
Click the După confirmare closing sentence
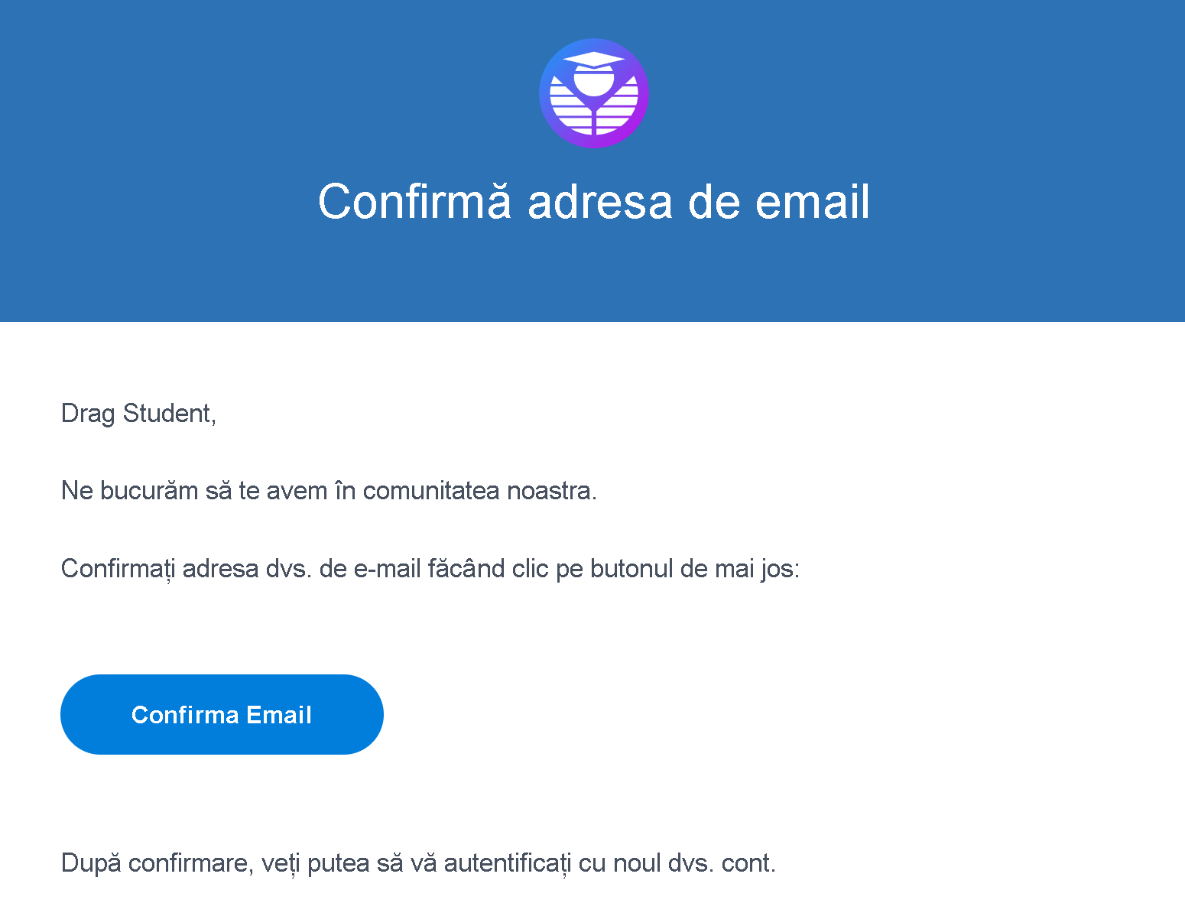(418, 863)
